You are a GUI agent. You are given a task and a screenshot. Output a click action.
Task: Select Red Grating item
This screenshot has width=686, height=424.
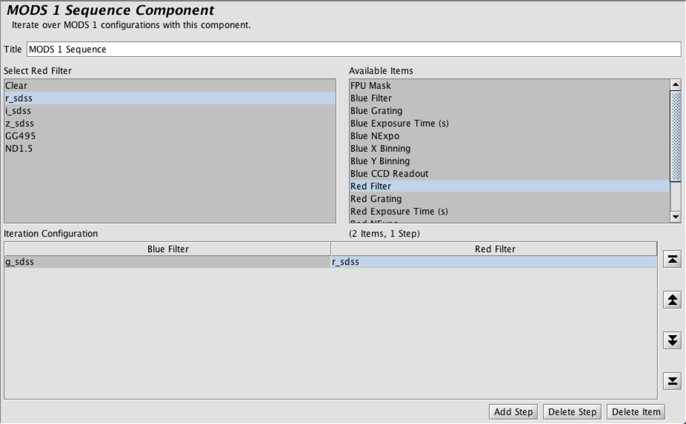click(x=510, y=199)
